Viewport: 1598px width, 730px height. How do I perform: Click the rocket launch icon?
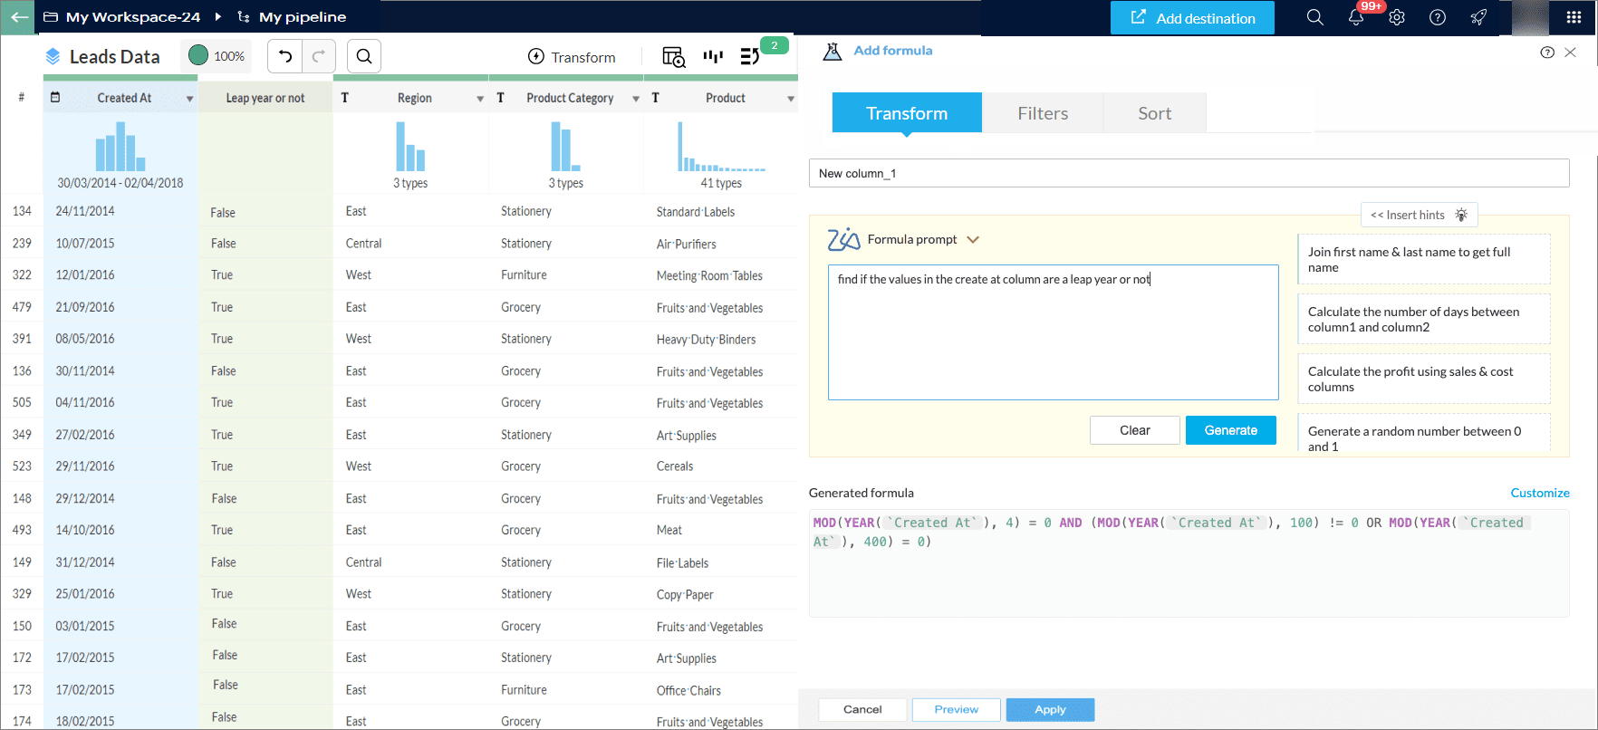tap(1478, 17)
